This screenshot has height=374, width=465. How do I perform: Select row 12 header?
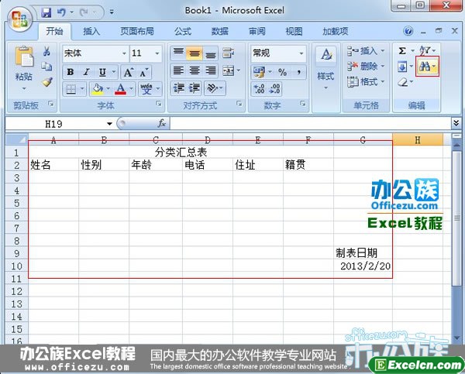(x=16, y=291)
